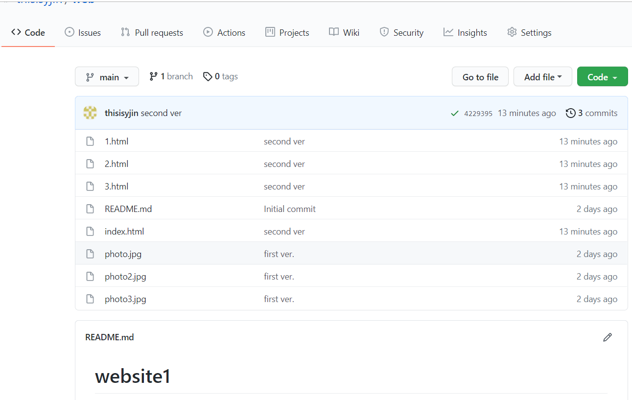Click the file icon beside photo.jpg
Screen dimensions: 632x400
click(90, 254)
